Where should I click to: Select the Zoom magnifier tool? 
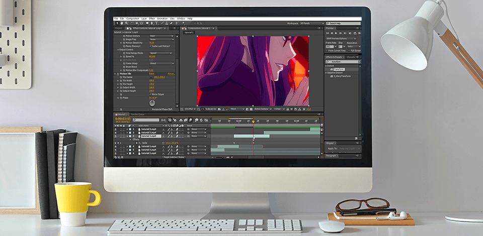[x=127, y=24]
